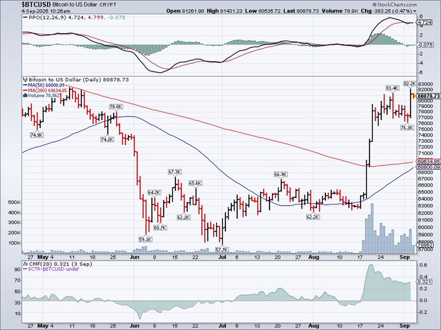The image size is (441, 330).
Task: Click the 59.1K low label
Action: coord(145,240)
